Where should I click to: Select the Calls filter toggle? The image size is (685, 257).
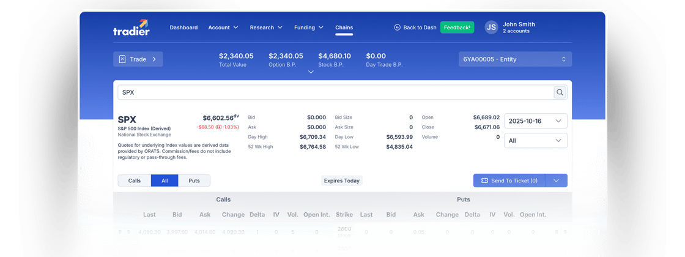(134, 181)
